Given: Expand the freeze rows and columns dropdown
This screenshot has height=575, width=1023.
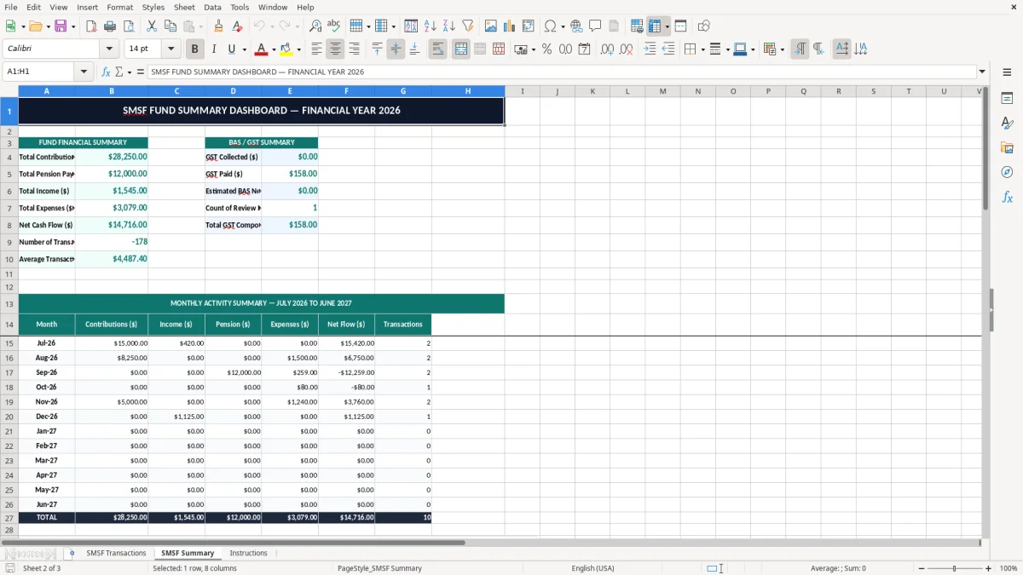Looking at the screenshot, I should [x=668, y=26].
